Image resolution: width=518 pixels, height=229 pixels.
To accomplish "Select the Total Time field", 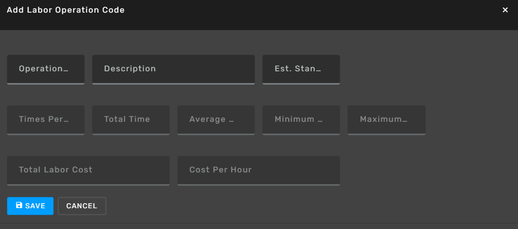I will [131, 120].
